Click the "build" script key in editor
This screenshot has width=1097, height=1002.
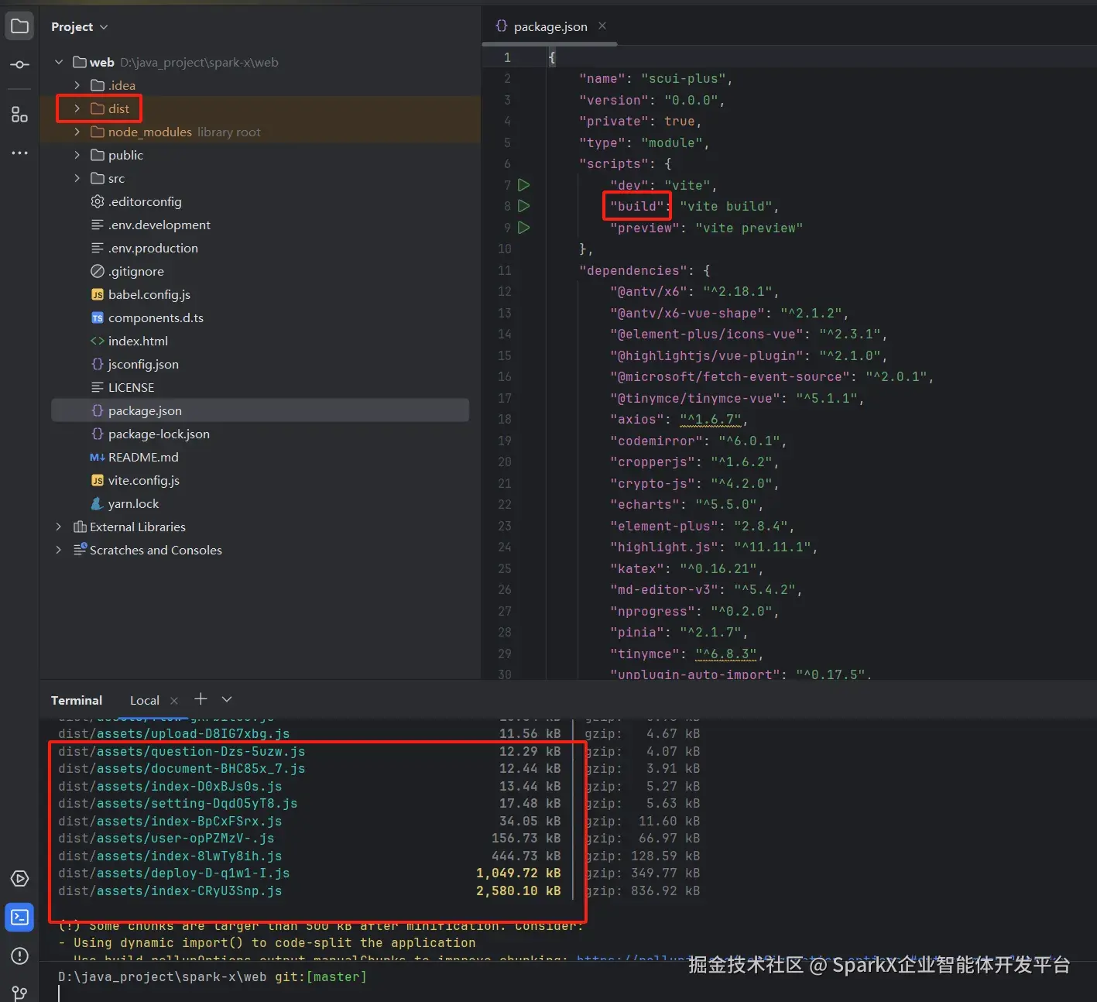coord(637,206)
